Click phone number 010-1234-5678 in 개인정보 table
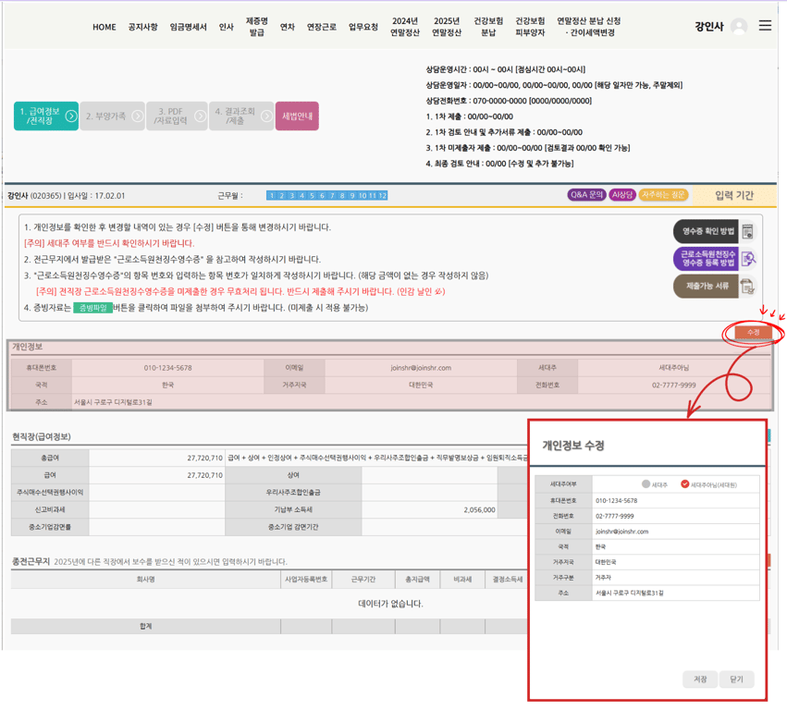The image size is (787, 710). coord(167,368)
